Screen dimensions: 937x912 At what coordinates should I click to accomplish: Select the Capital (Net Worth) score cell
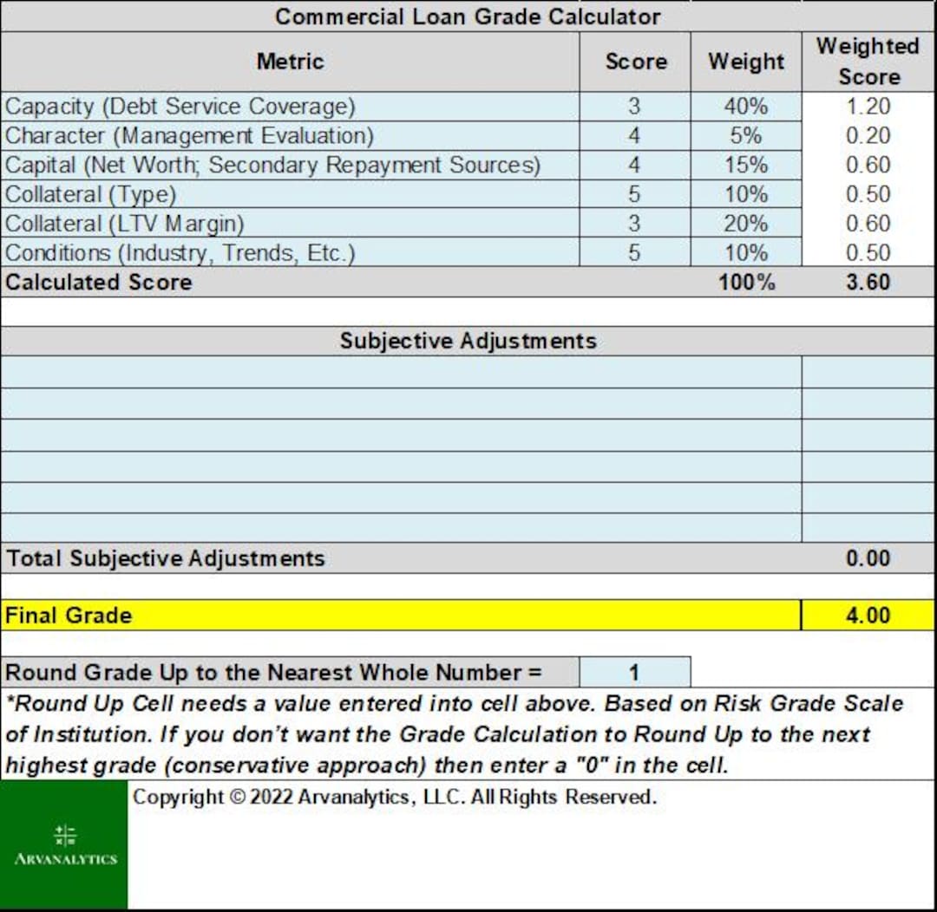tap(634, 165)
